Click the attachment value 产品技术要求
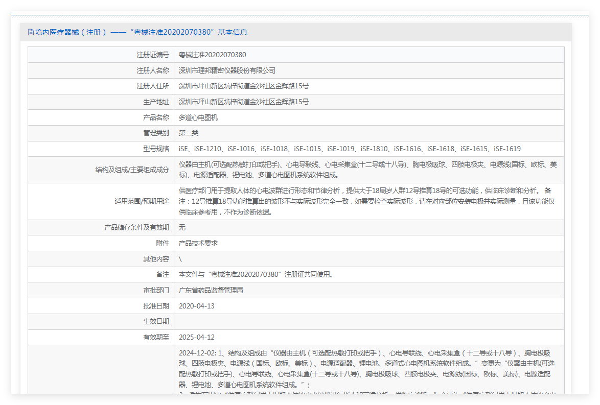600x405 pixels. pyautogui.click(x=198, y=243)
